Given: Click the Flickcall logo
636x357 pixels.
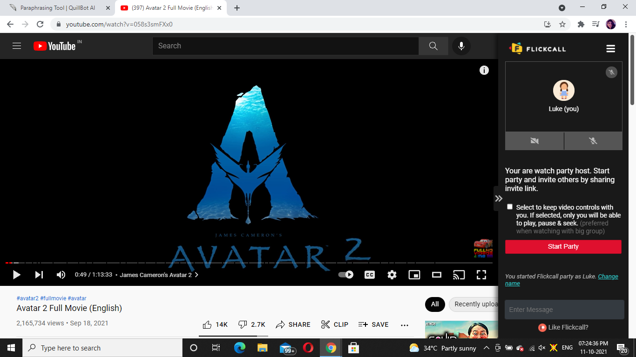Looking at the screenshot, I should tap(538, 48).
